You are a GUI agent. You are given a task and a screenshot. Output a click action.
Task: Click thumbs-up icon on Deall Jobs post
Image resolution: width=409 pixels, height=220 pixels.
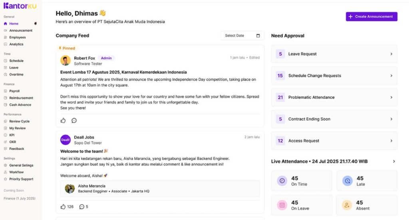(x=63, y=206)
